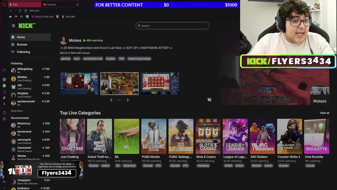The height and width of the screenshot is (190, 337).
Task: Open X (Twitter) from Opera sidebar
Action: [4, 104]
